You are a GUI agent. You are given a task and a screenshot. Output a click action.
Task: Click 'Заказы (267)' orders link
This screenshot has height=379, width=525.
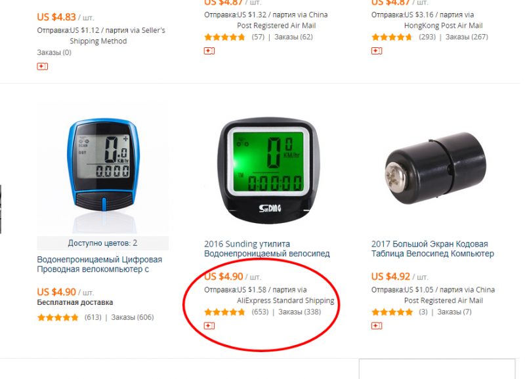(x=467, y=37)
